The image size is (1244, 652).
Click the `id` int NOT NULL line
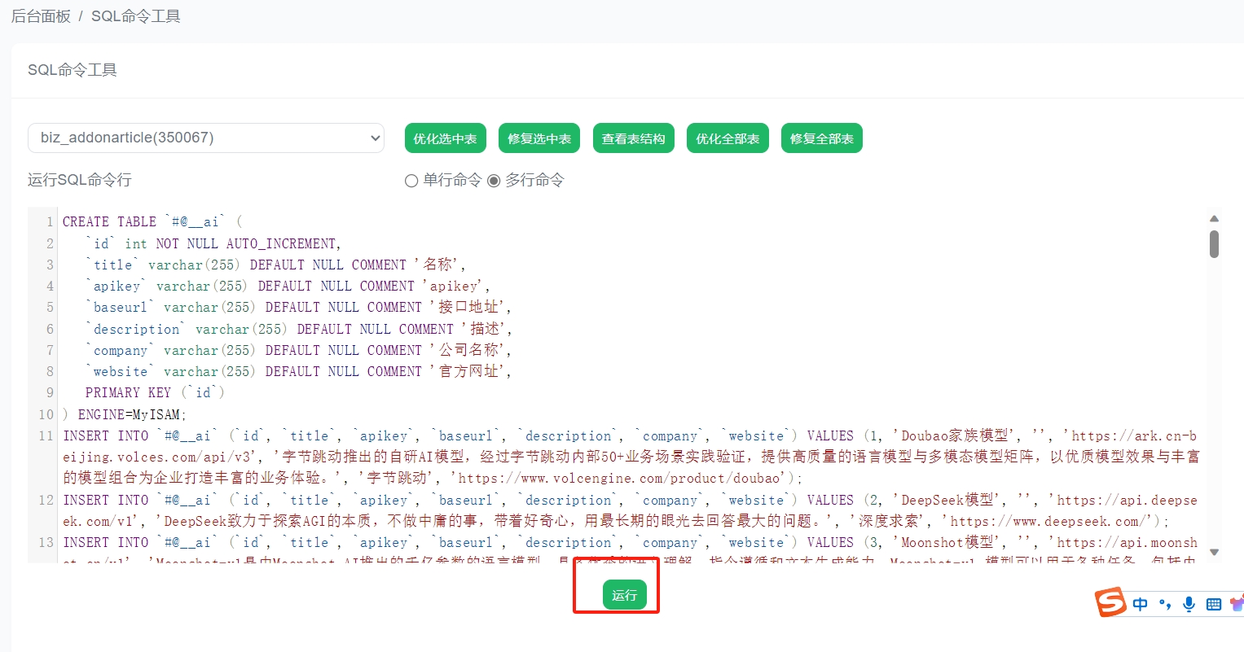click(x=213, y=243)
